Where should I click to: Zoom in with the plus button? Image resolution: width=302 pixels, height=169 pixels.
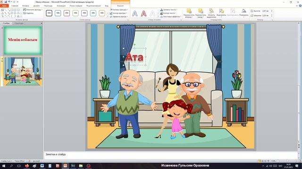(296, 161)
